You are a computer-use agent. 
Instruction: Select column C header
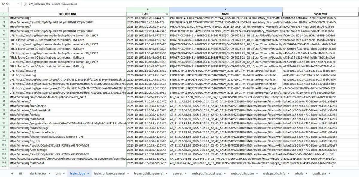(226, 10)
